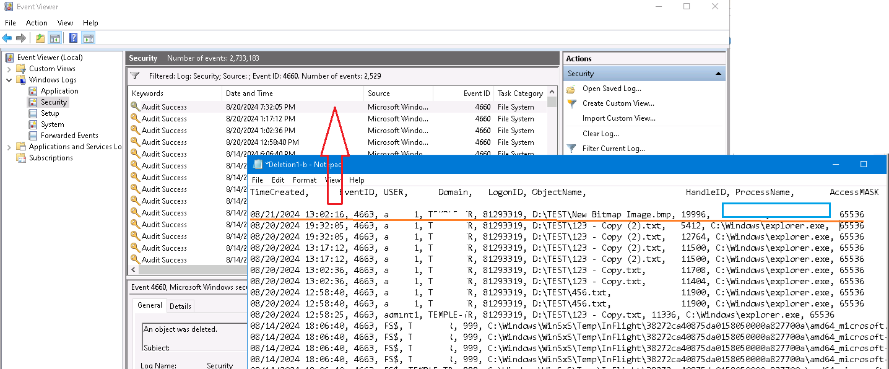Open the Help menu in Notepad
Screen dimensions: 889x369
coord(357,180)
